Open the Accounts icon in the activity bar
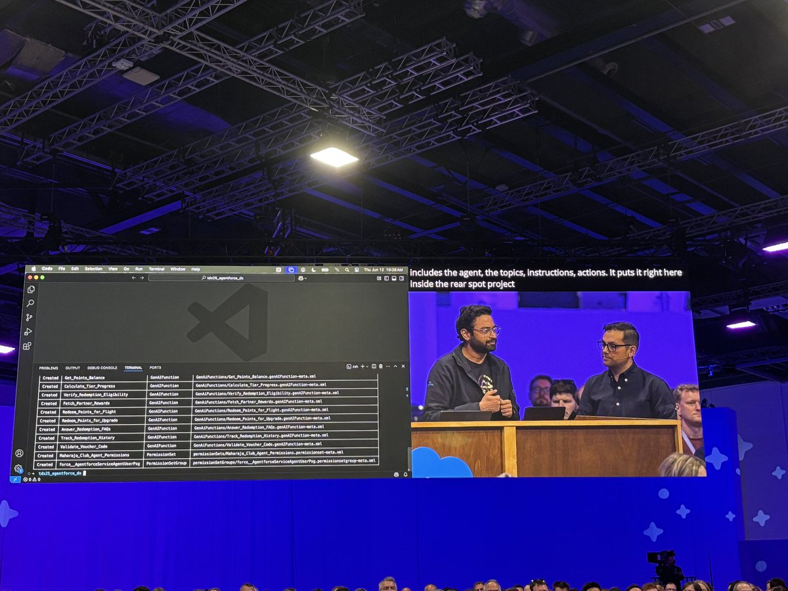Viewport: 788px width, 591px height. point(19,453)
